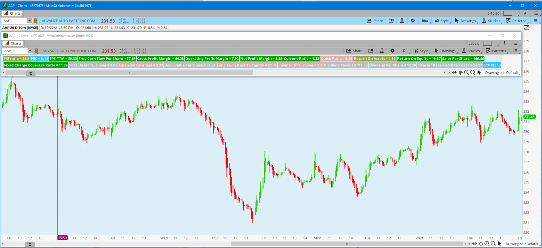Image resolution: width=542 pixels, height=248 pixels.
Task: Click Share in the top chart toolbar
Action: (375, 21)
